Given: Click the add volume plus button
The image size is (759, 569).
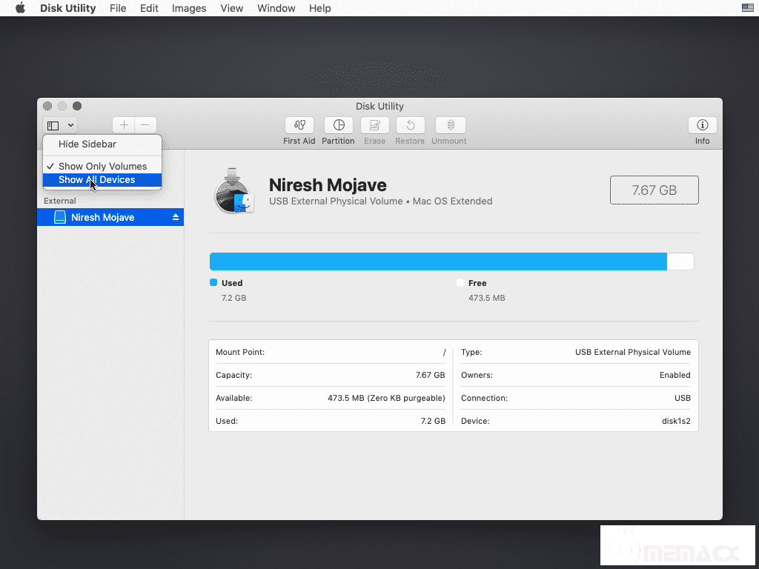Looking at the screenshot, I should coord(124,125).
